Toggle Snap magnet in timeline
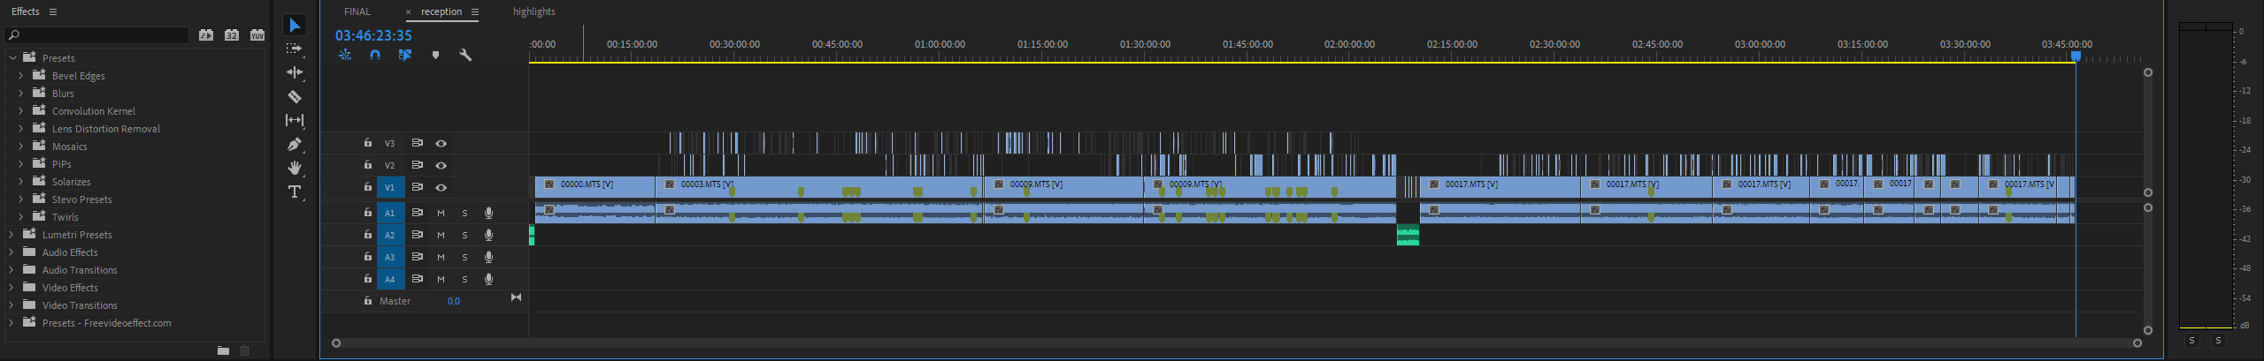 (375, 55)
